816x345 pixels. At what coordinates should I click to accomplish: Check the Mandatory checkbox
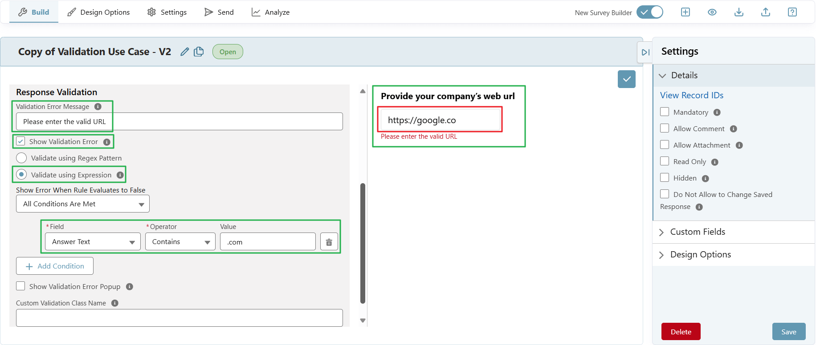pyautogui.click(x=665, y=112)
